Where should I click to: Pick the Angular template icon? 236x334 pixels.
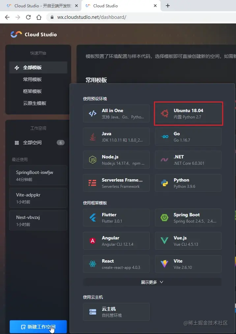point(93,241)
